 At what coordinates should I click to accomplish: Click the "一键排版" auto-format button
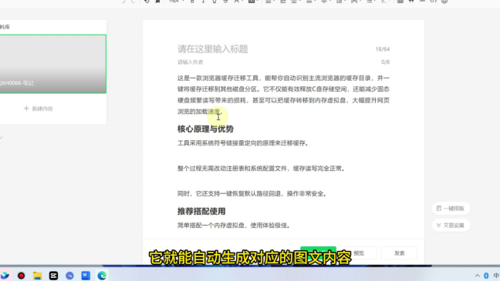coord(451,208)
